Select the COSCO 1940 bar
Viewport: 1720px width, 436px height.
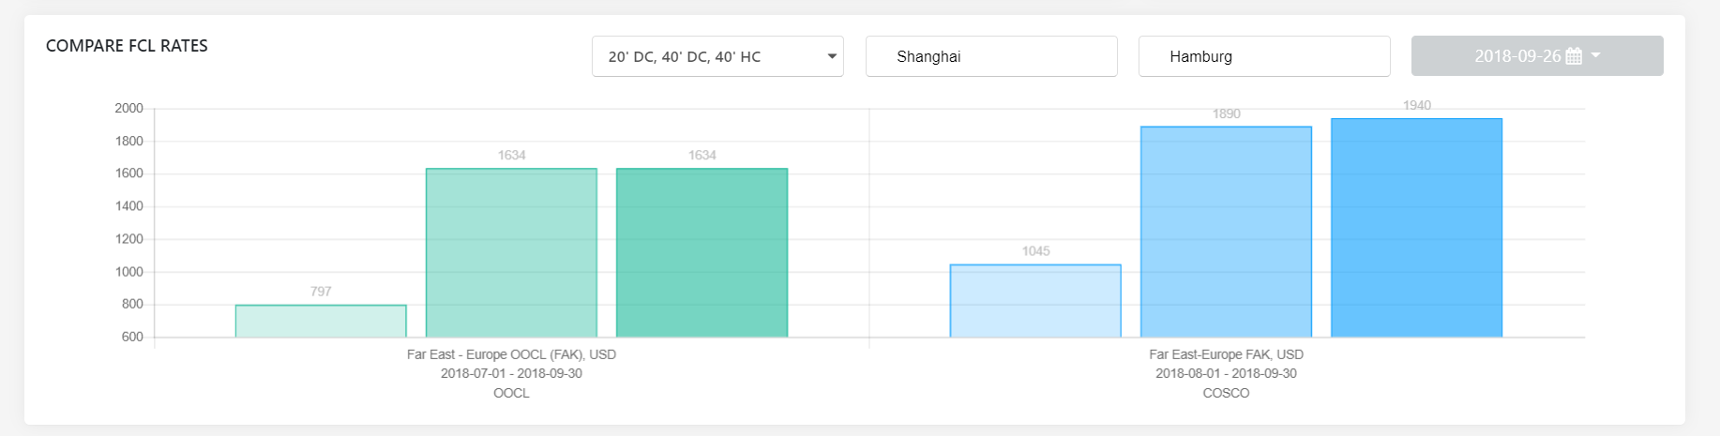[1416, 228]
